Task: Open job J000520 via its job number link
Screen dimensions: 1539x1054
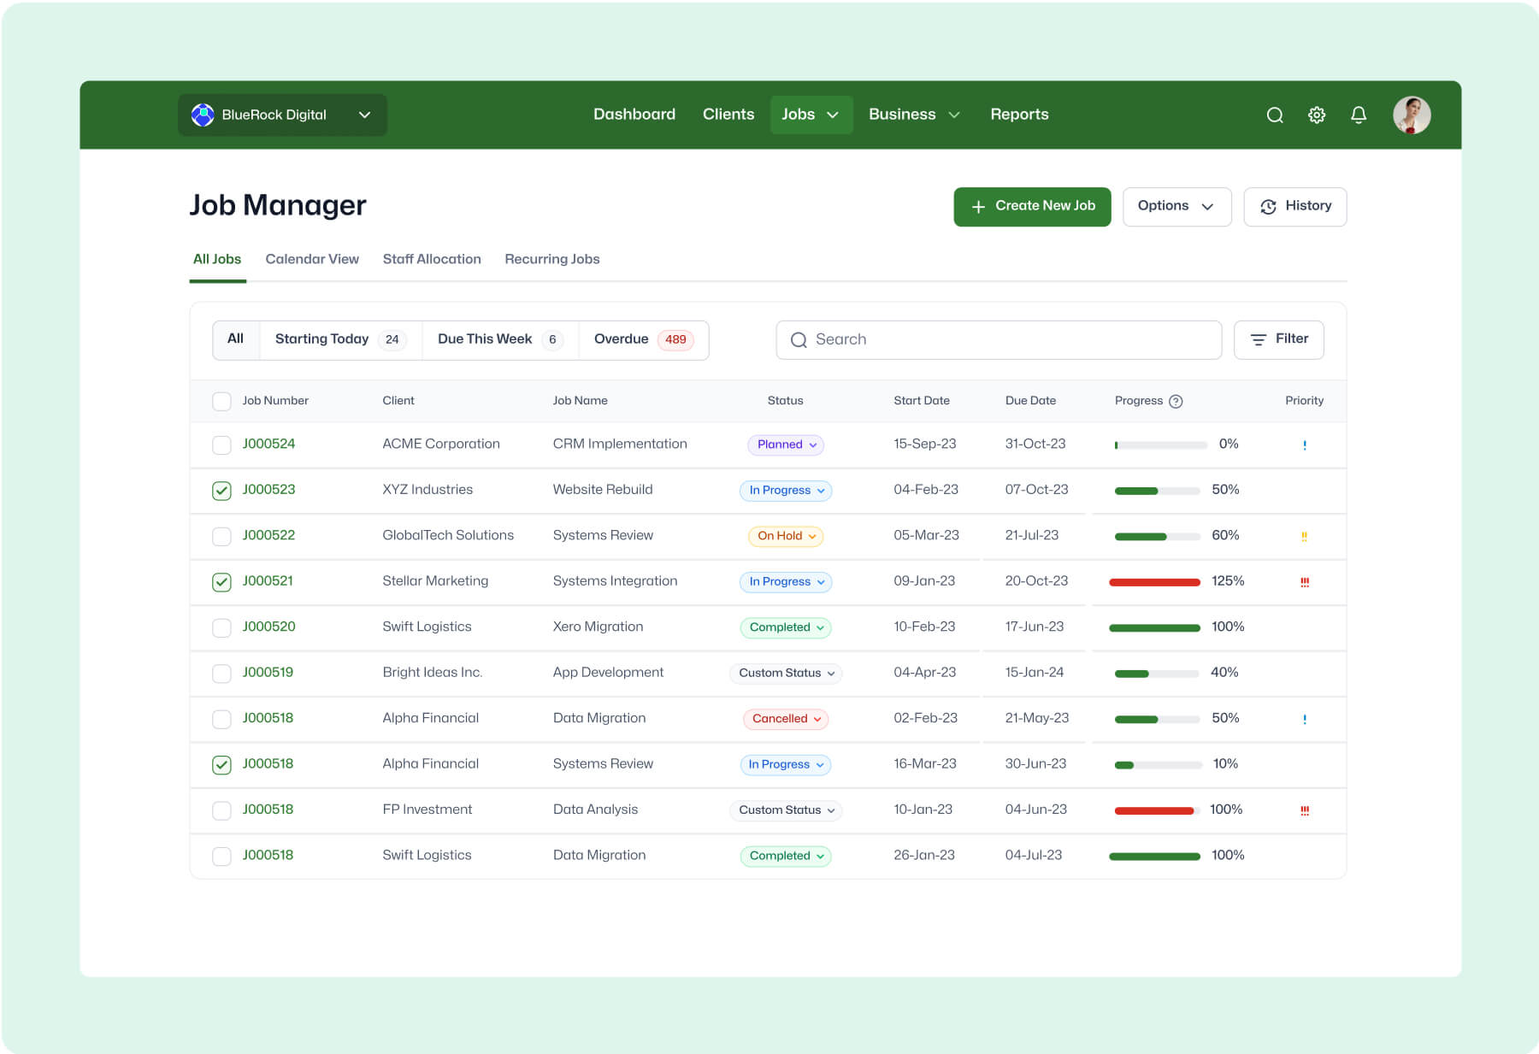Action: click(268, 627)
